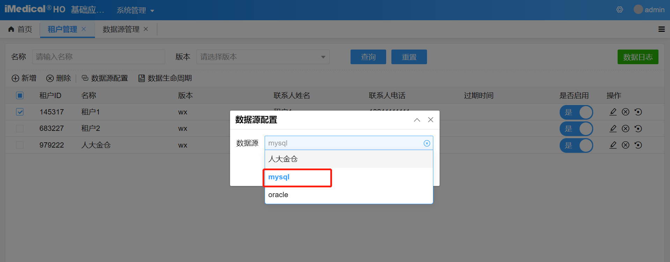The height and width of the screenshot is (262, 670).
Task: Edit tenant 683227 with the pencil icon
Action: (613, 129)
